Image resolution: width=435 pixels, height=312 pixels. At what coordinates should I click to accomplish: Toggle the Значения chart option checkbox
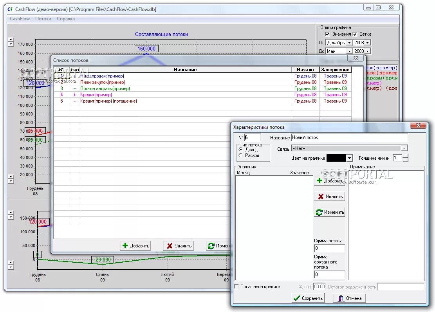point(327,34)
